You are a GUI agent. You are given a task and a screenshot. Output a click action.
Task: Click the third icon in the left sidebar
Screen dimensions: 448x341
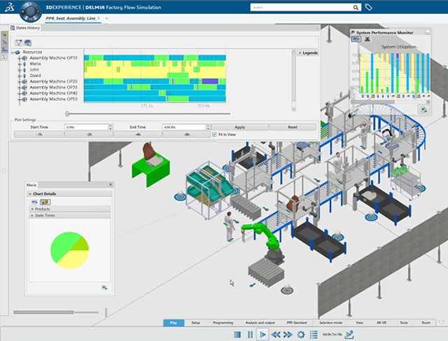pos(4,50)
